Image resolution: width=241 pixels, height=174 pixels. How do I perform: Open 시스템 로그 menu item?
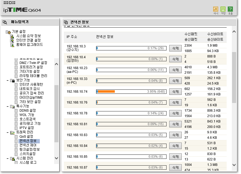(28, 162)
